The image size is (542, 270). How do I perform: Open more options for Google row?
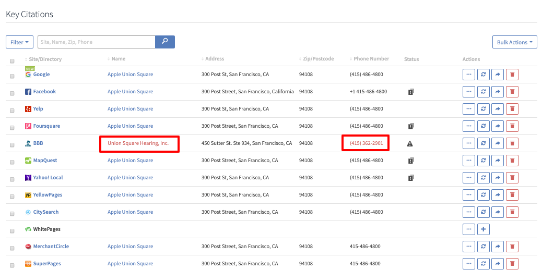click(469, 74)
